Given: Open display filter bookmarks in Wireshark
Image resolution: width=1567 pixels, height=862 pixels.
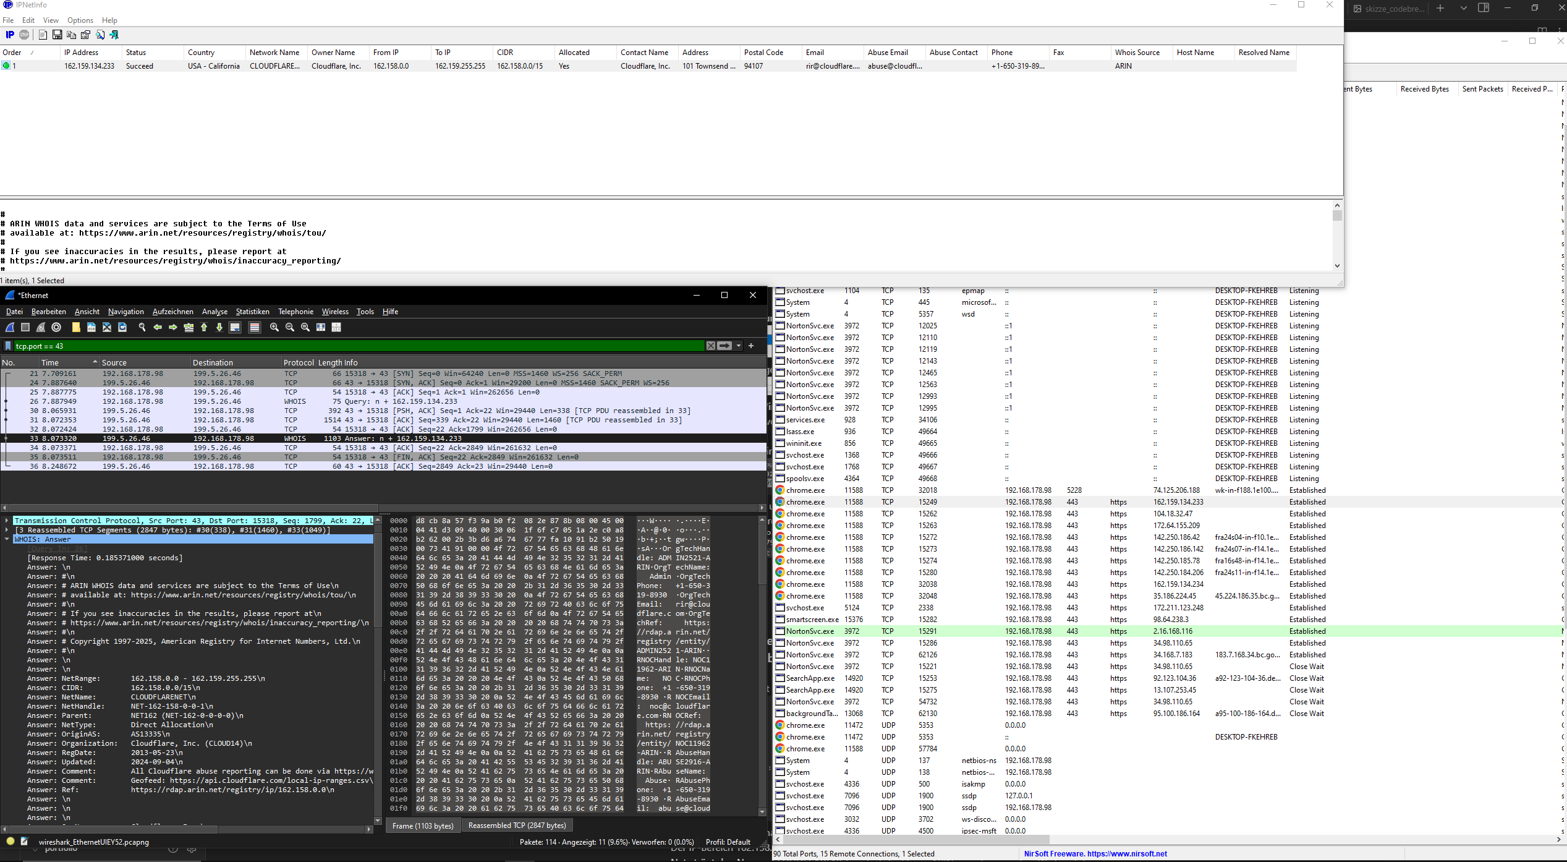Looking at the screenshot, I should [8, 346].
